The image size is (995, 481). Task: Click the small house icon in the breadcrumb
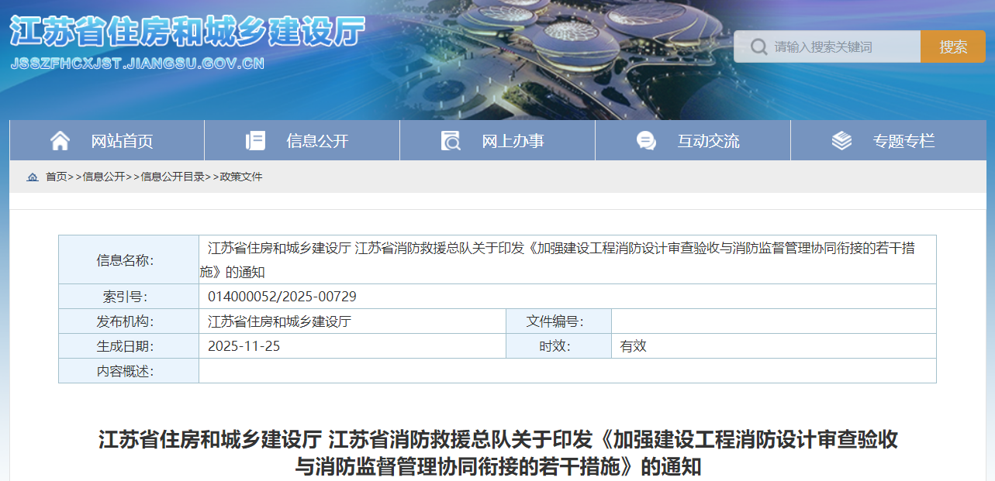pos(32,177)
